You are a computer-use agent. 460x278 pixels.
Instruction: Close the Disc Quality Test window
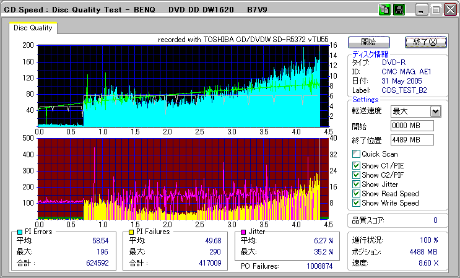(x=450, y=10)
